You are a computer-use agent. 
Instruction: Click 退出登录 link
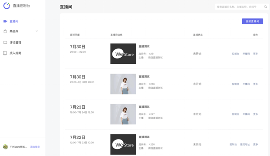click(x=35, y=147)
